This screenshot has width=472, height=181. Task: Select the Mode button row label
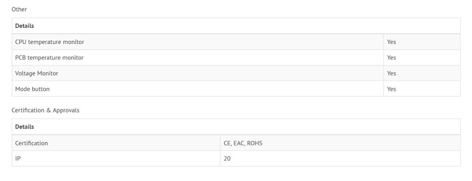[x=33, y=89]
